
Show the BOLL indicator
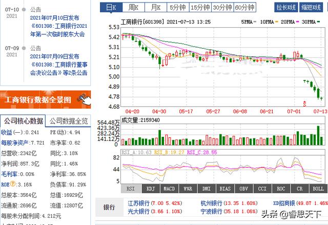[318, 189]
